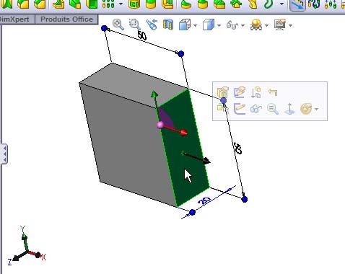Click the Display Style cube icon
The width and height of the screenshot is (345, 274).
coord(208,25)
